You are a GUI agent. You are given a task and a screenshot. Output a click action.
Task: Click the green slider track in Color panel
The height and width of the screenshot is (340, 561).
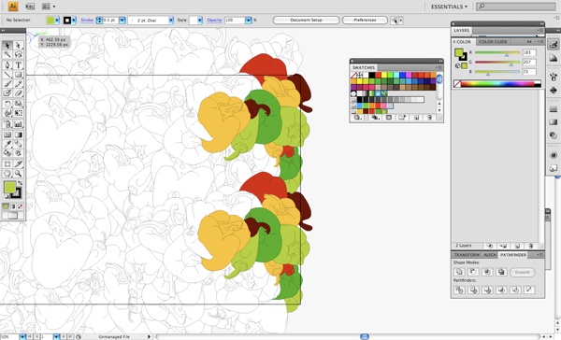click(497, 63)
